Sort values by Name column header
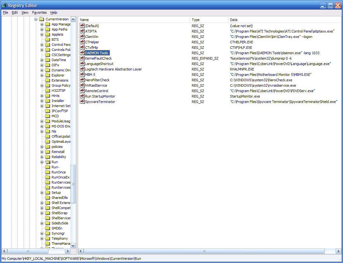The width and height of the screenshot is (343, 263). [134, 20]
